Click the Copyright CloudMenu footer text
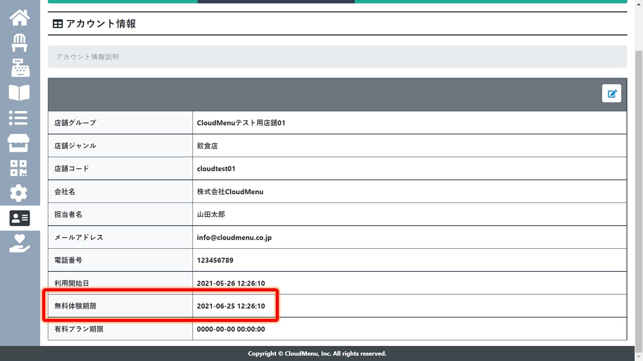 tap(317, 353)
